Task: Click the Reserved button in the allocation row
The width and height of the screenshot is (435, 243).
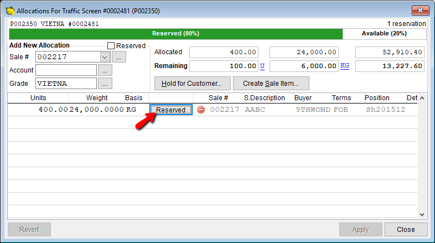Action: point(171,110)
